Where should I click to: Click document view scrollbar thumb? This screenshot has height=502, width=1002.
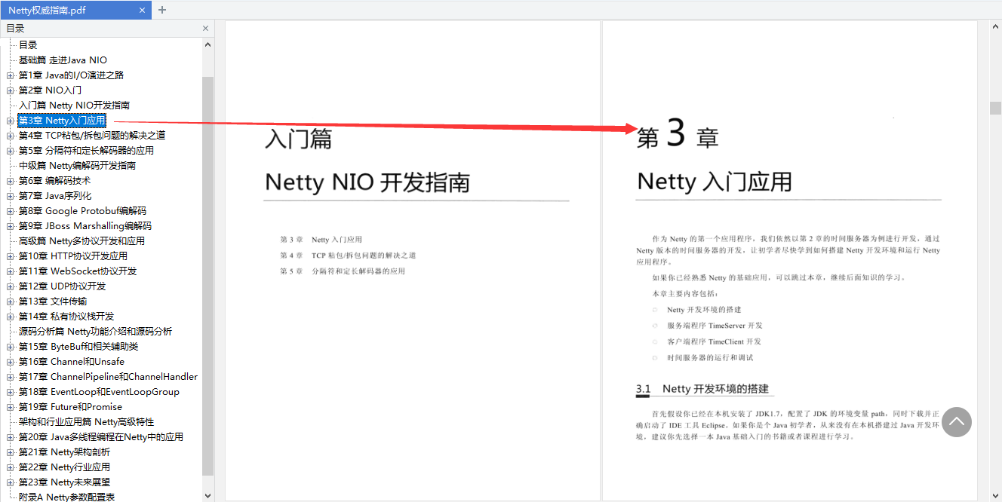pyautogui.click(x=995, y=108)
